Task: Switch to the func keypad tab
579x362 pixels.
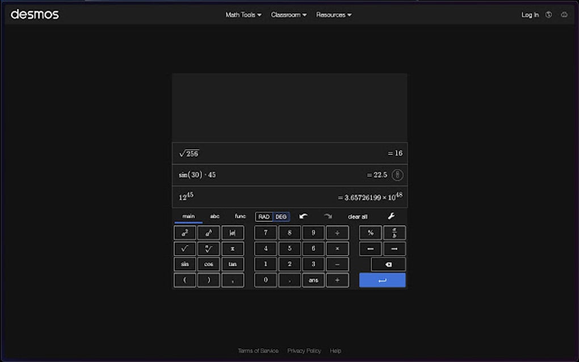Action: click(240, 216)
